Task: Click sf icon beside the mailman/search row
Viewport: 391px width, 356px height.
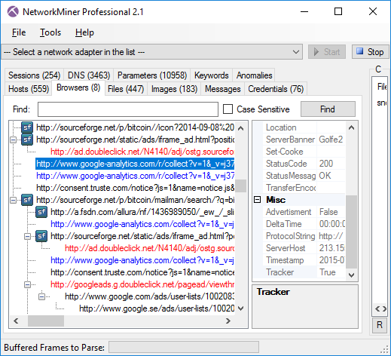Action: (27, 200)
